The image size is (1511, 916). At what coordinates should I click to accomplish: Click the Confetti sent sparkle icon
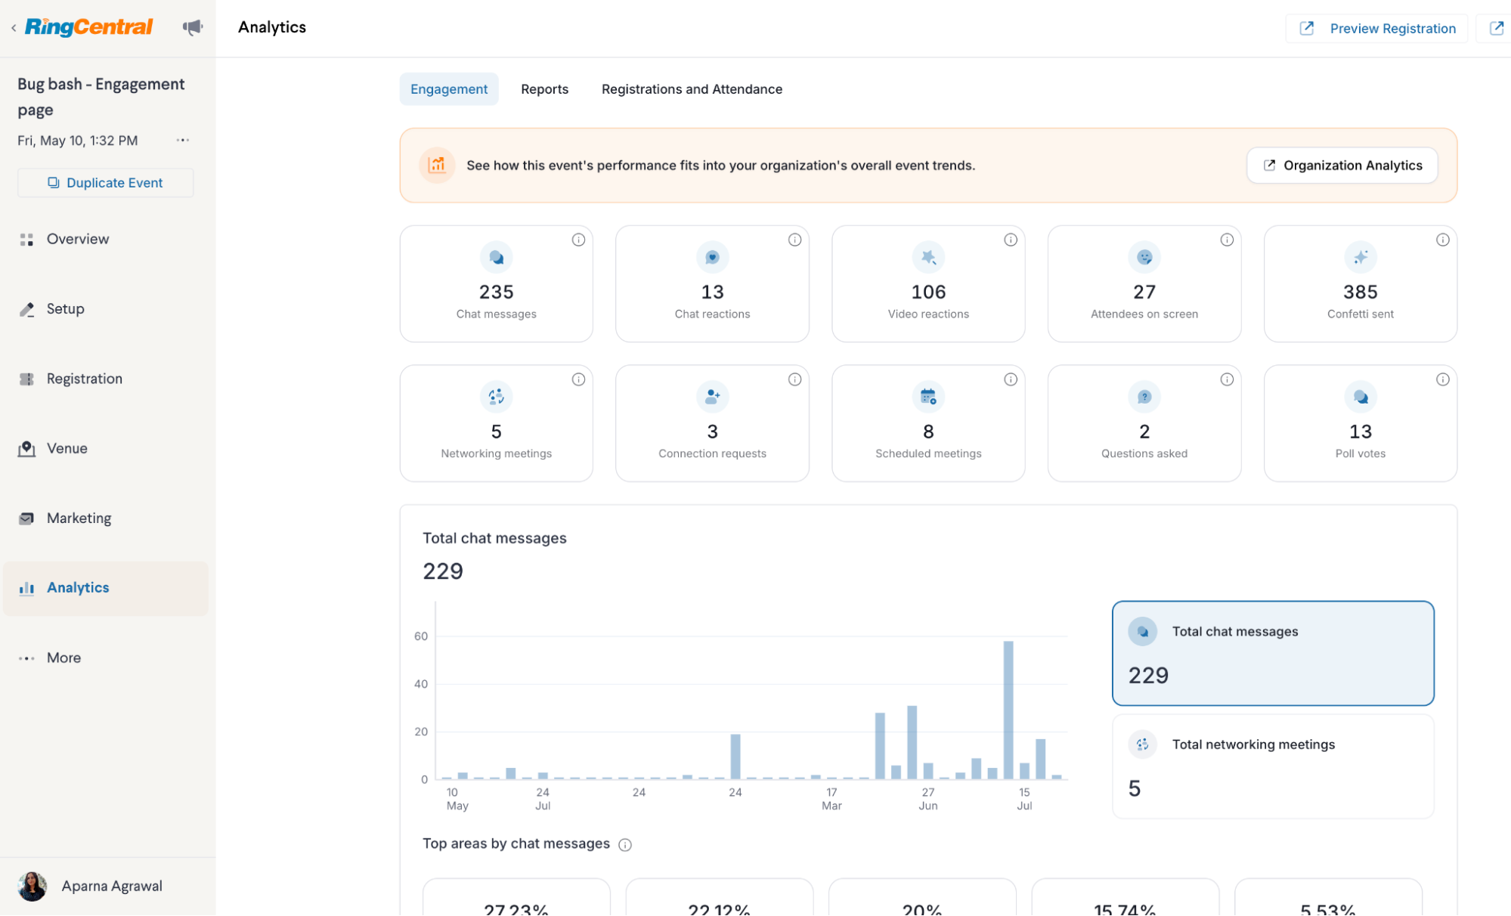point(1361,258)
